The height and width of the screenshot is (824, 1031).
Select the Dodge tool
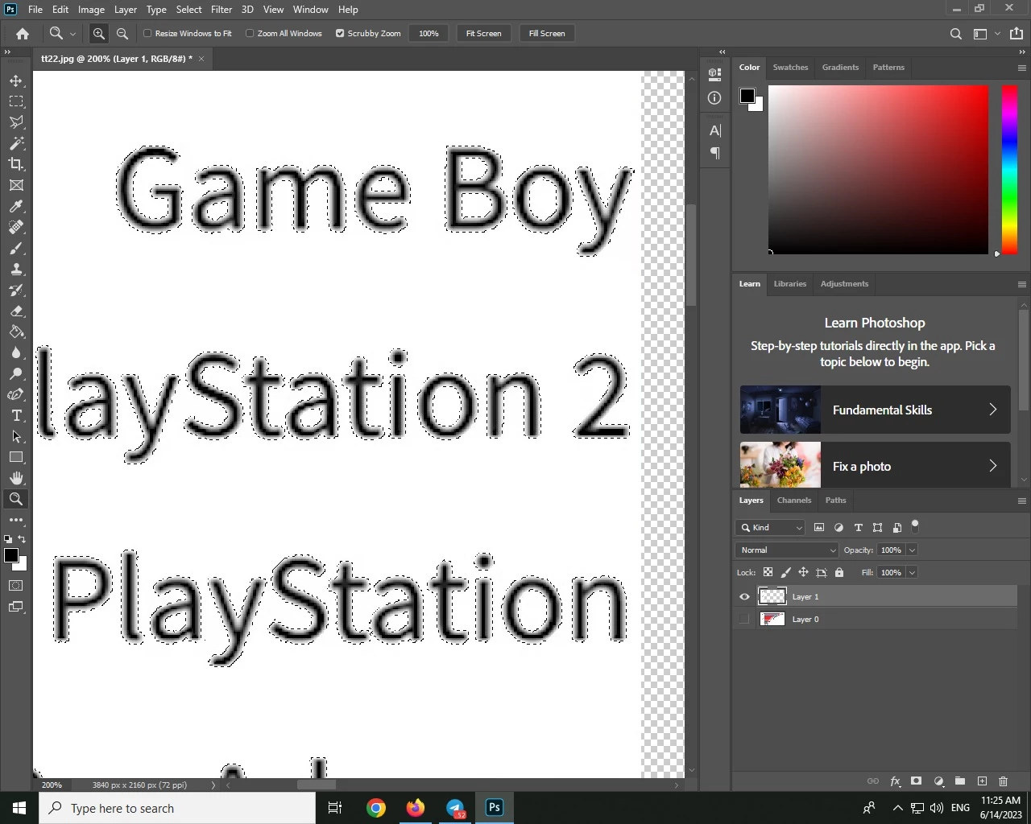pyautogui.click(x=16, y=373)
